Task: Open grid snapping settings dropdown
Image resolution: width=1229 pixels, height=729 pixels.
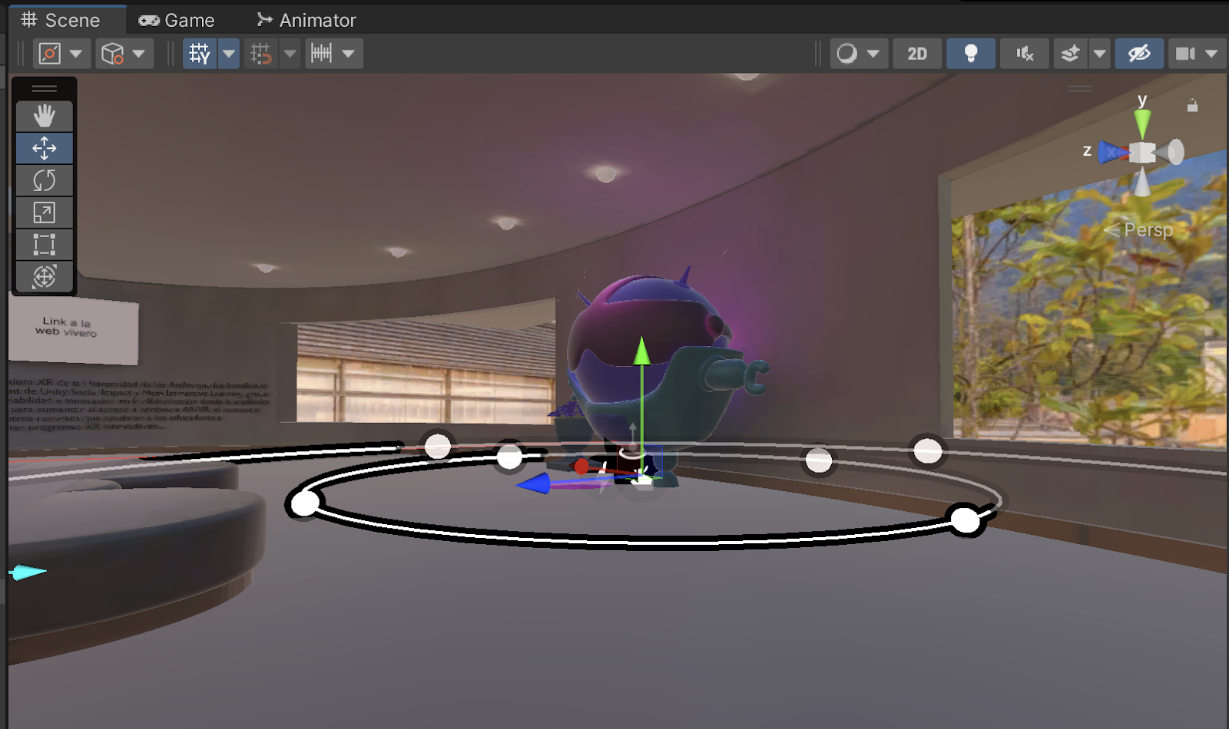Action: pos(290,54)
